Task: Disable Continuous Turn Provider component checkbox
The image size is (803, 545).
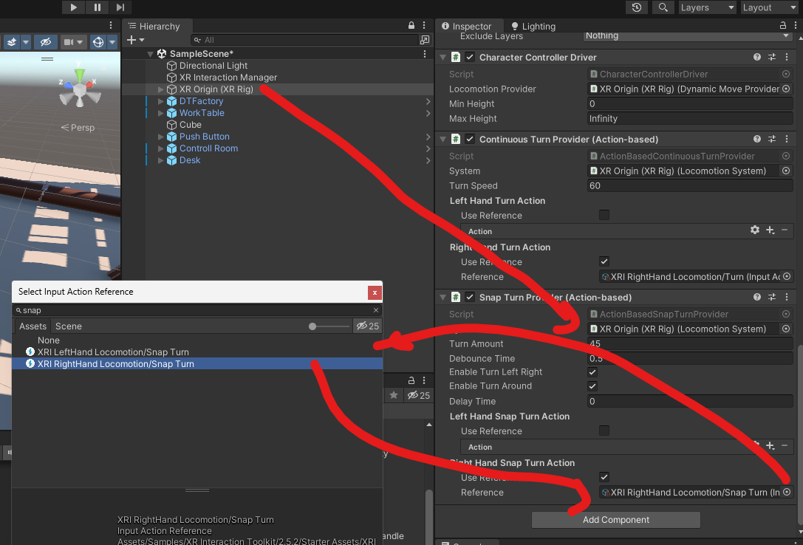Action: 470,139
